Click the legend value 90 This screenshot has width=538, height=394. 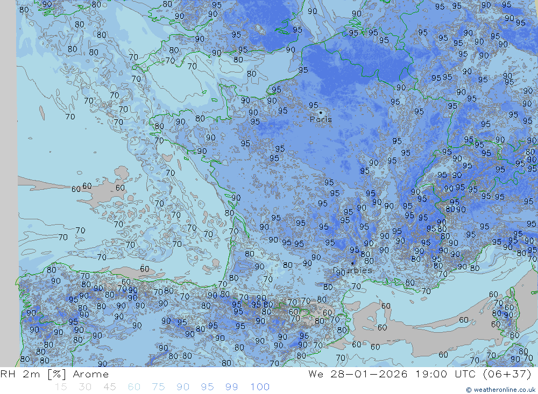183,387
